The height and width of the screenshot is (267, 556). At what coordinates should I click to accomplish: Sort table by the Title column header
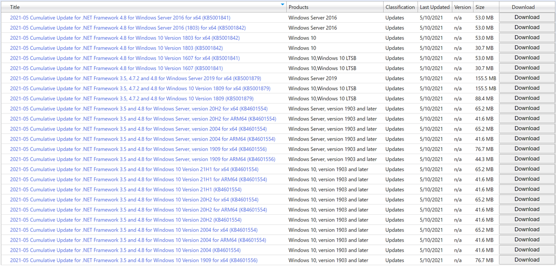coord(15,7)
